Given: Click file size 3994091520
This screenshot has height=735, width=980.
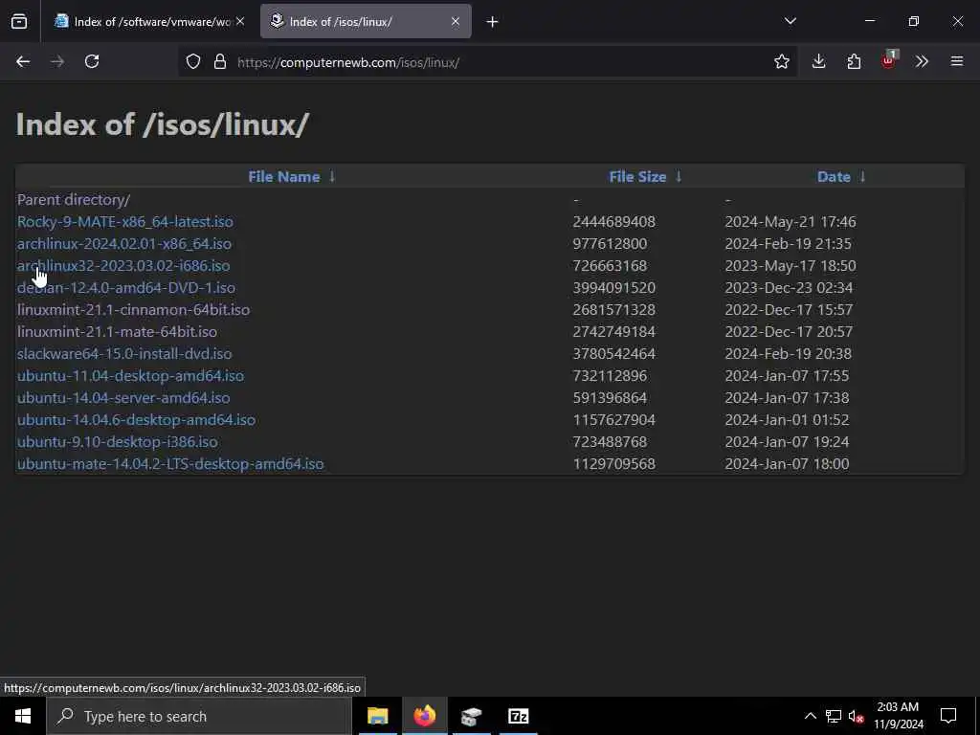Looking at the screenshot, I should 614,287.
